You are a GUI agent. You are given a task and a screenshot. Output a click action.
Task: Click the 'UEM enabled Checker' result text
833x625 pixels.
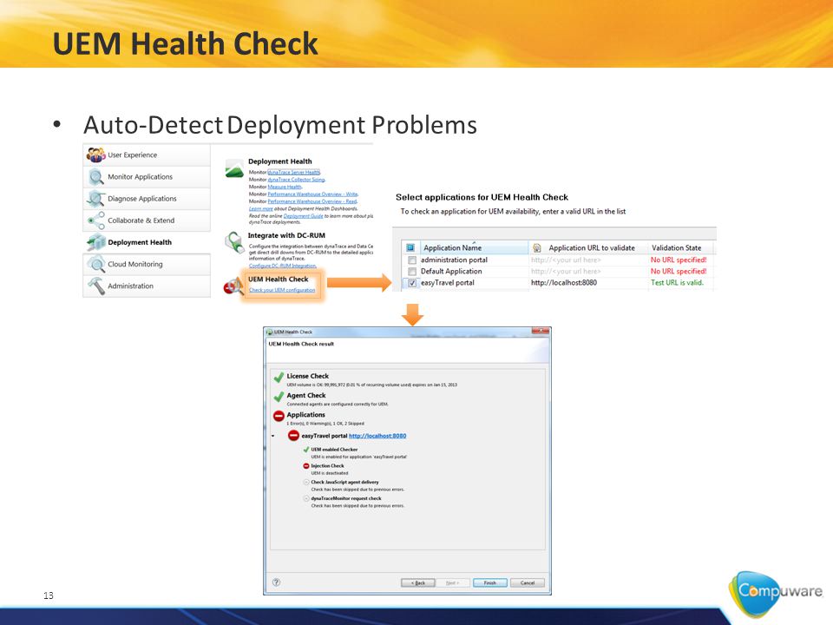coord(334,449)
